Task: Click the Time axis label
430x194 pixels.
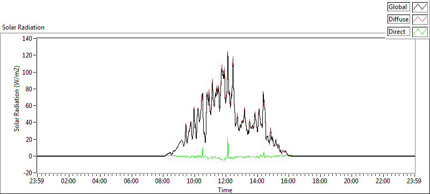Action: (x=225, y=190)
